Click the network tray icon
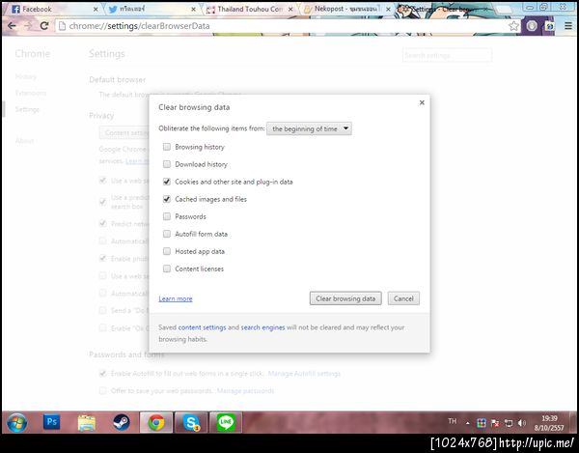This screenshot has height=453, width=579. (x=509, y=423)
